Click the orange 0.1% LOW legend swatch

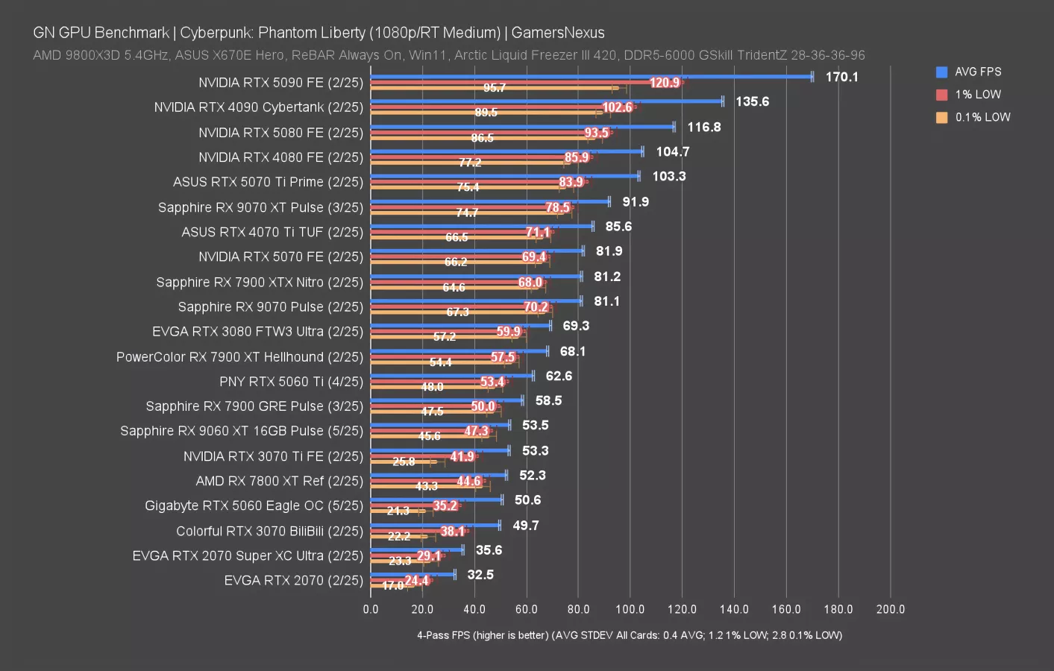click(941, 117)
